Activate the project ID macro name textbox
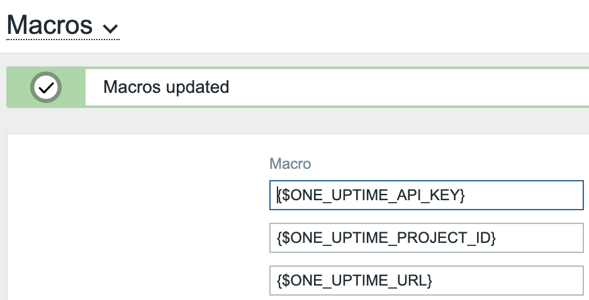 [x=426, y=238]
